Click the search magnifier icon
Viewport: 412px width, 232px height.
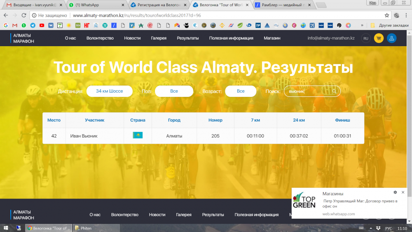pyautogui.click(x=334, y=91)
